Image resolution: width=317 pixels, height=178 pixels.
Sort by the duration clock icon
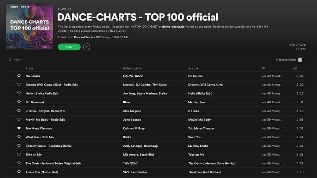295,68
